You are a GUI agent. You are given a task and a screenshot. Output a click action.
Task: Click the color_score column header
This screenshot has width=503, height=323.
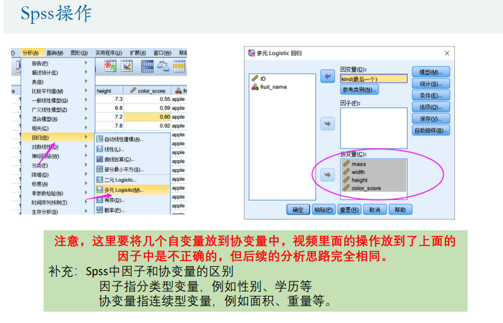[x=150, y=91]
